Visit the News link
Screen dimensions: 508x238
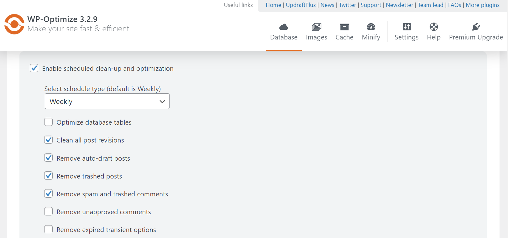[327, 5]
